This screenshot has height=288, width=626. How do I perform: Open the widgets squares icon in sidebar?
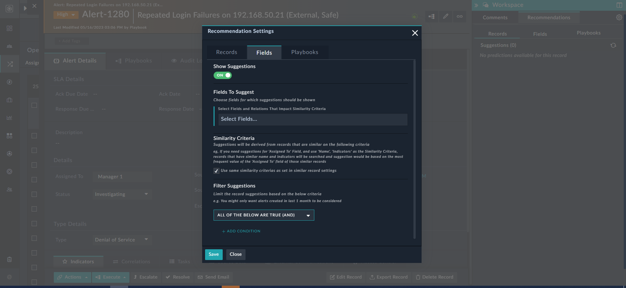click(x=9, y=136)
